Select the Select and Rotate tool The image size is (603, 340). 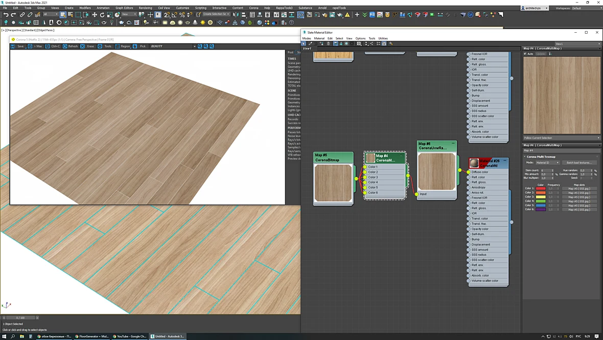point(102,15)
